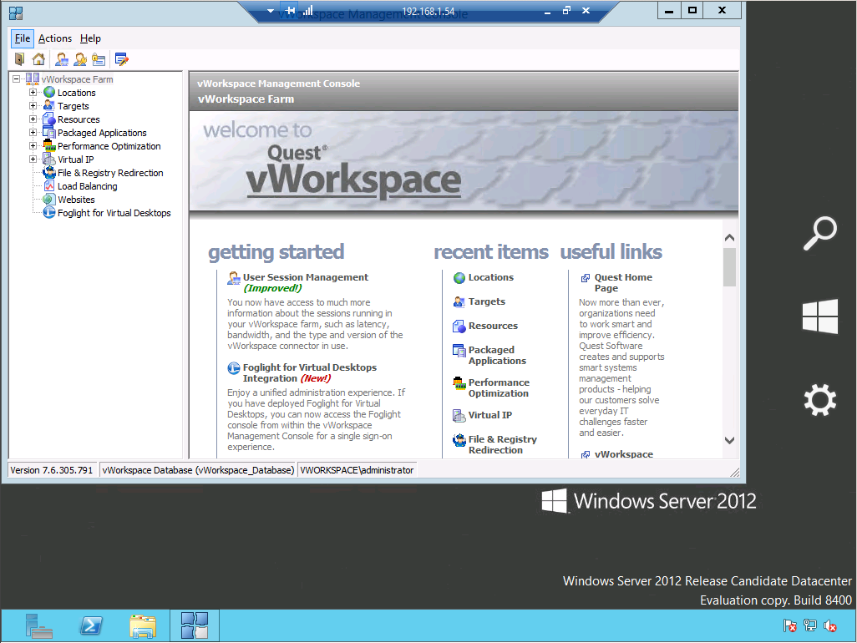Expand the Resources tree node
The width and height of the screenshot is (857, 643).
point(33,119)
